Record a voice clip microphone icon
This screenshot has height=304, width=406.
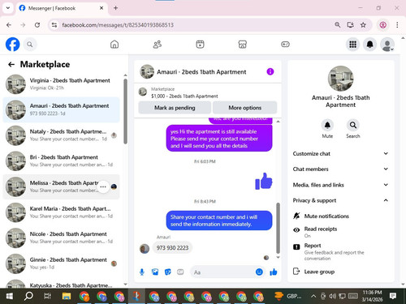coord(142,272)
